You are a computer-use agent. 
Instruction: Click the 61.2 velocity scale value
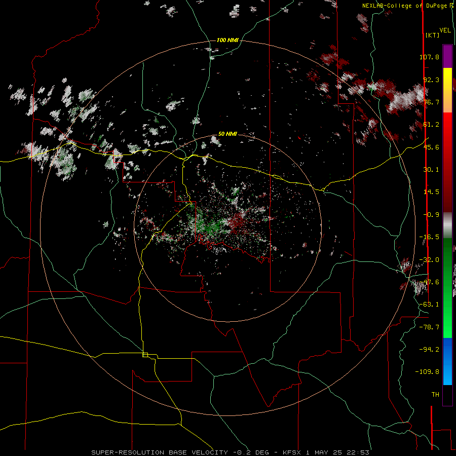pos(431,125)
